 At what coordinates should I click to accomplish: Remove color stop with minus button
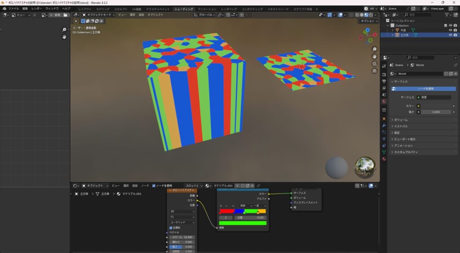226,206
